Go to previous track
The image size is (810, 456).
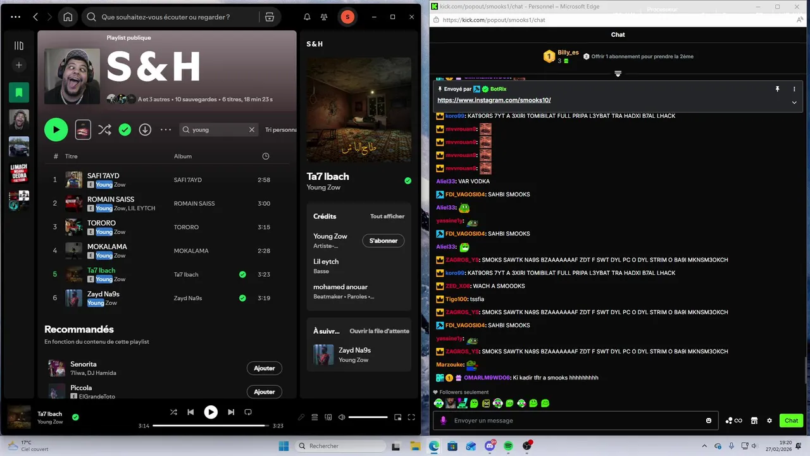tap(190, 412)
